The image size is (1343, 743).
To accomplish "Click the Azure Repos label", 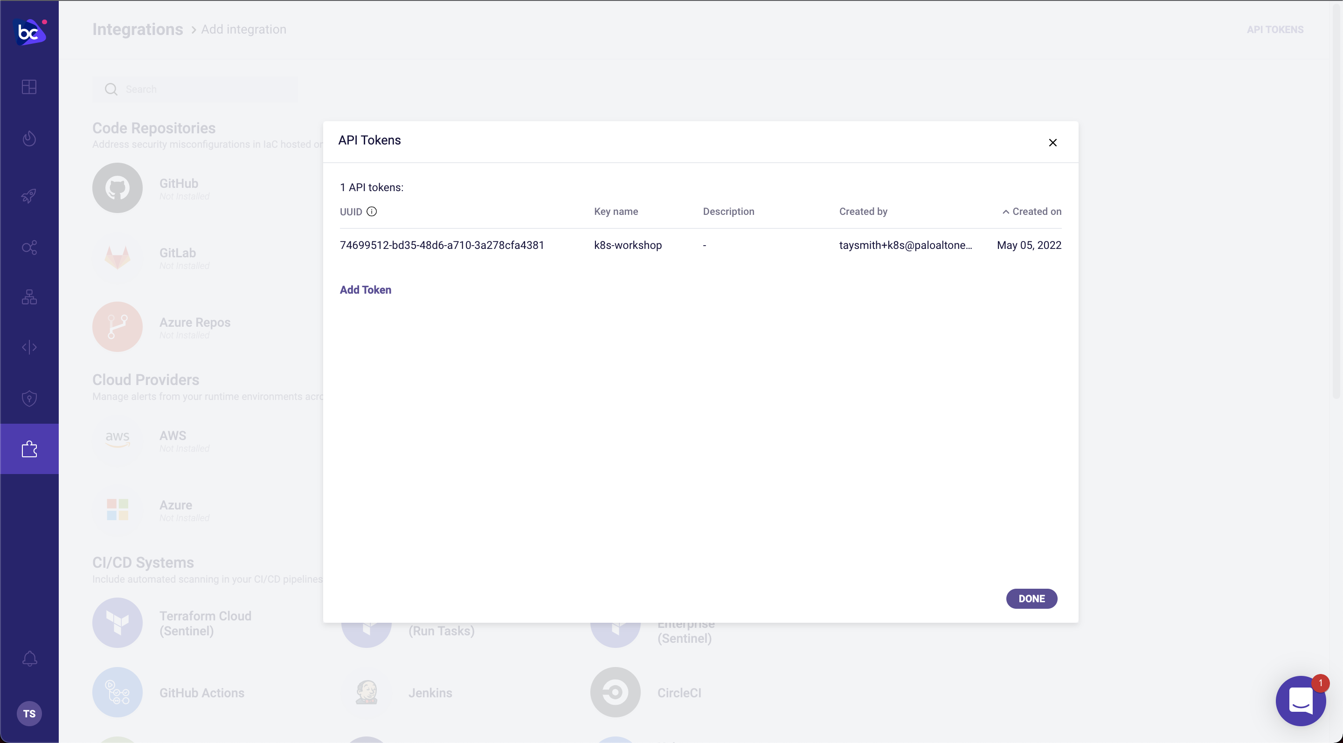I will [195, 323].
